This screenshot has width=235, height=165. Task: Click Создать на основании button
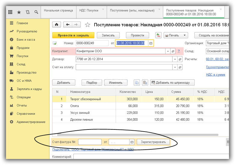[212, 36]
